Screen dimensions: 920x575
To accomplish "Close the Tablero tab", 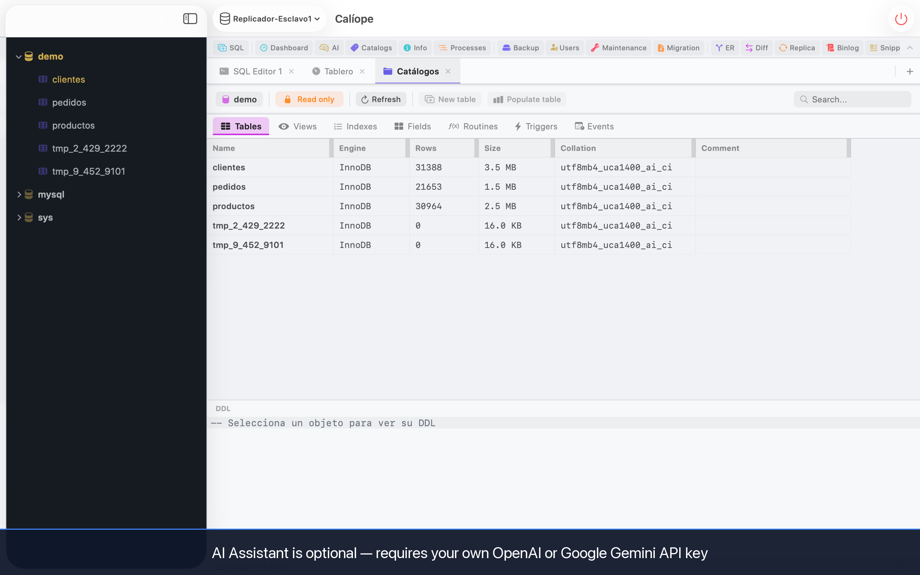I will pos(362,71).
